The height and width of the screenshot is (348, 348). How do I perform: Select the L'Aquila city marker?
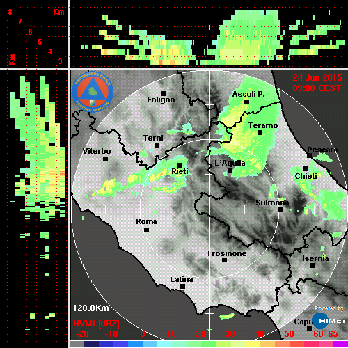(230, 171)
